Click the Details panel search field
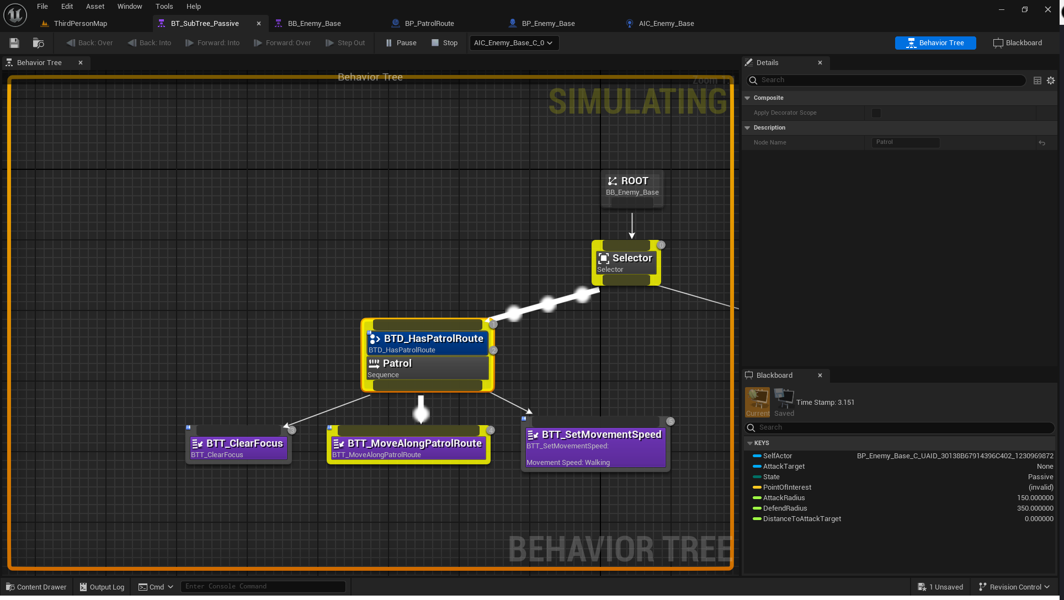This screenshot has height=600, width=1064. pos(886,81)
